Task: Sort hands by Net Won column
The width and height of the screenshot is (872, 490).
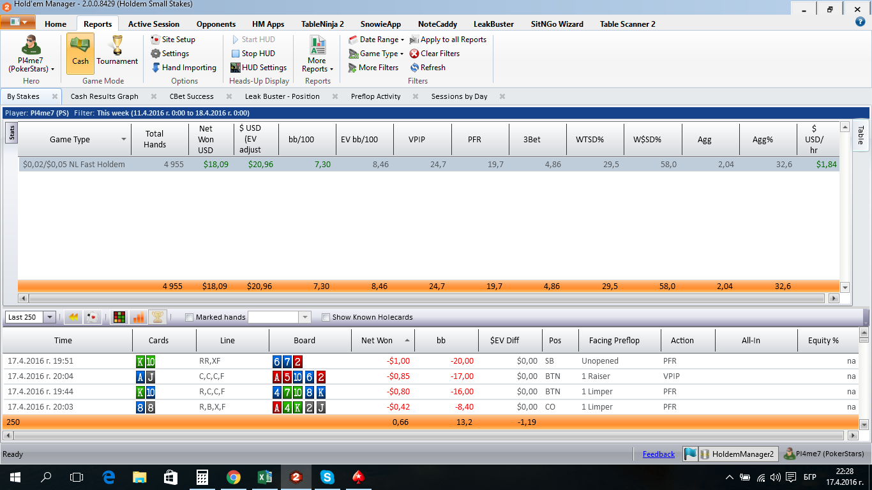Action: (x=383, y=341)
